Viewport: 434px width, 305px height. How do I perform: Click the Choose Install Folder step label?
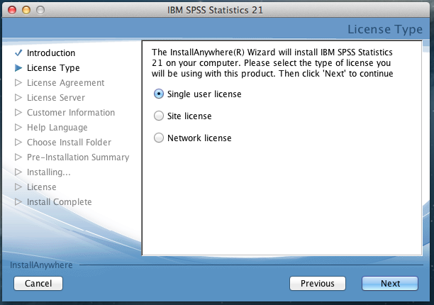click(x=69, y=143)
